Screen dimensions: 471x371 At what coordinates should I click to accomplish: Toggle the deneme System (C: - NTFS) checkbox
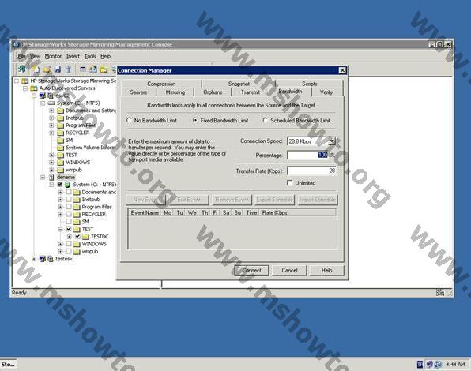60,185
